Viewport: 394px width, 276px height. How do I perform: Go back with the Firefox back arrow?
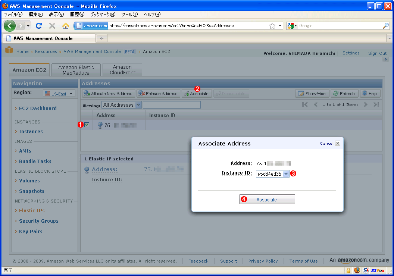pyautogui.click(x=10, y=26)
